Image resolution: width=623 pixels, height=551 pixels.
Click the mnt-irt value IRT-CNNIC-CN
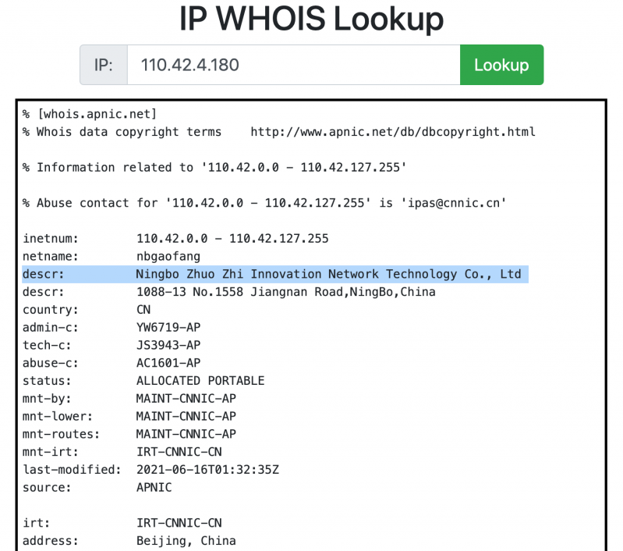179,452
